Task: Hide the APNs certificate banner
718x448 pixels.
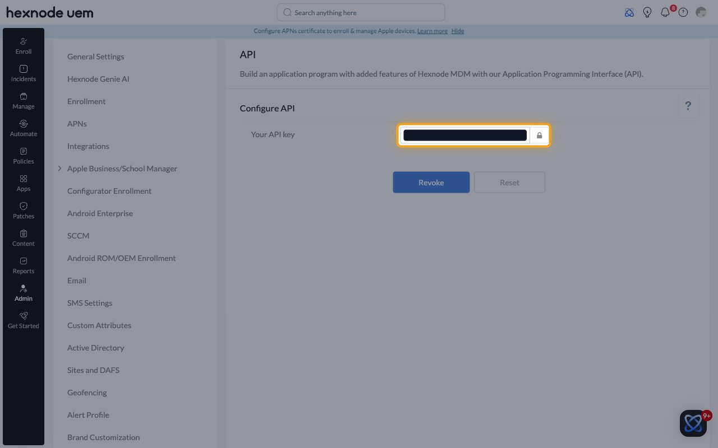Action: coord(458,31)
